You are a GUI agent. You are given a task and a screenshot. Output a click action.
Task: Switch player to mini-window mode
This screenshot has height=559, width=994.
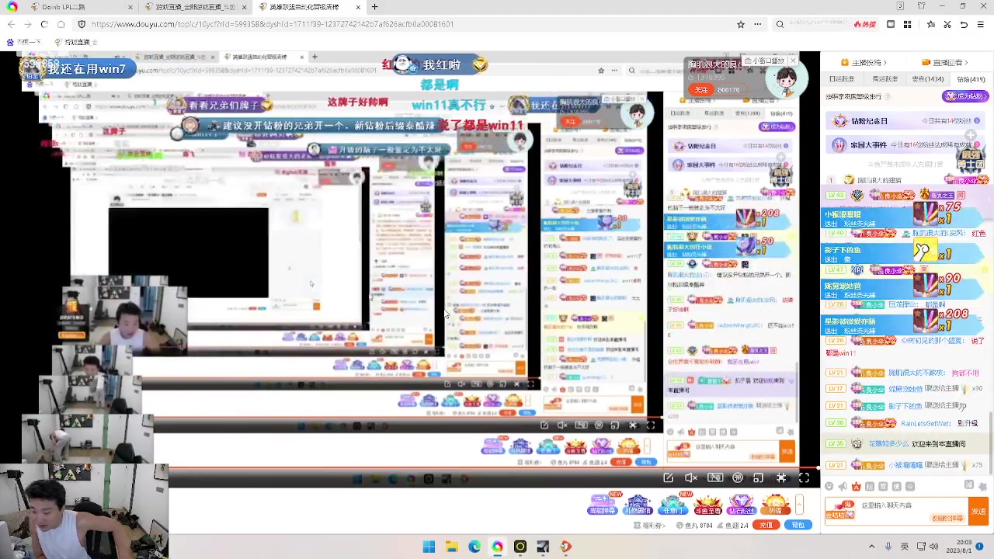pos(759,478)
